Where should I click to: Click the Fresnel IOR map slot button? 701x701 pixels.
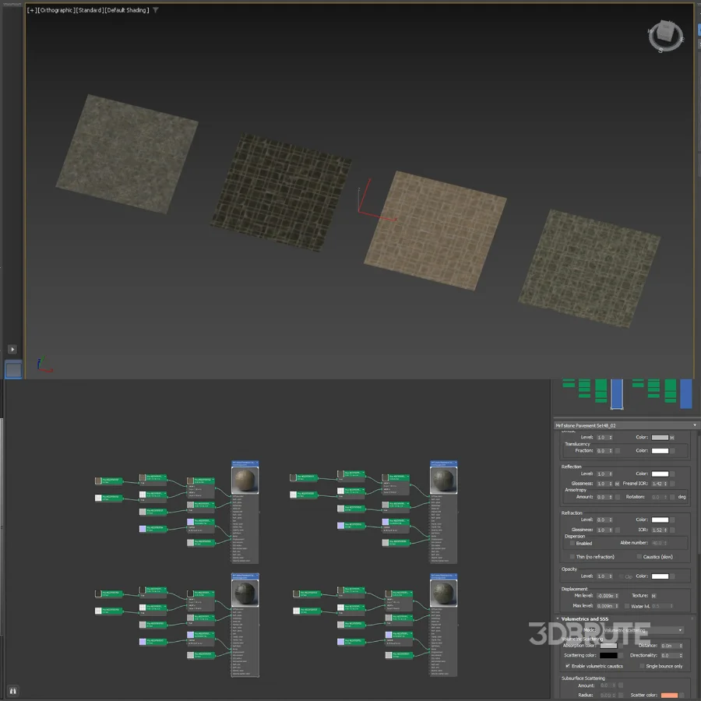tap(672, 484)
